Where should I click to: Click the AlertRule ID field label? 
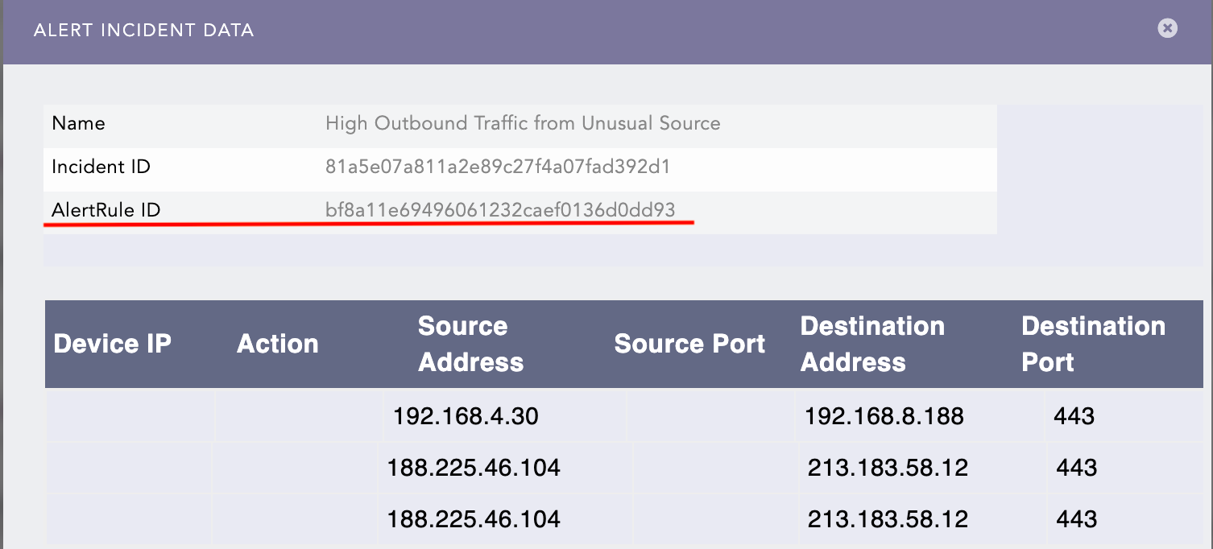(106, 210)
